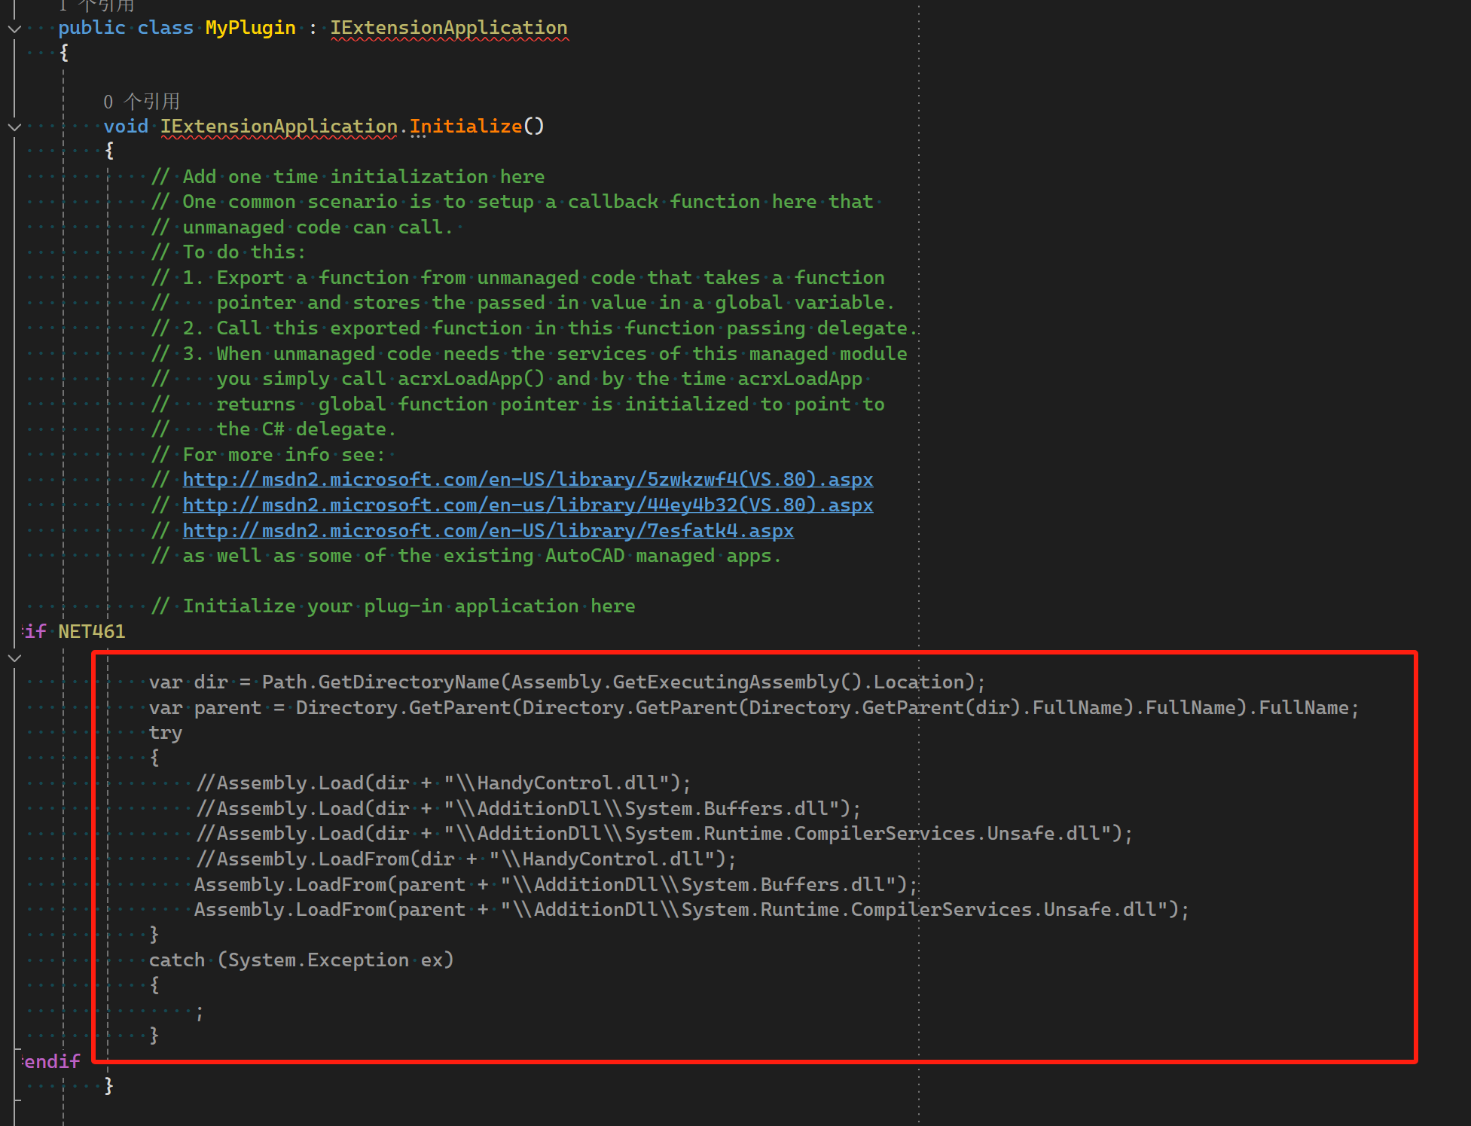
Task: Click the try keyword
Action: click(165, 733)
